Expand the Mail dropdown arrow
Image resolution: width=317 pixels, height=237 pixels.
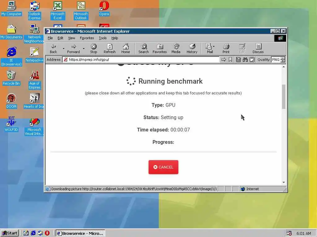point(214,46)
